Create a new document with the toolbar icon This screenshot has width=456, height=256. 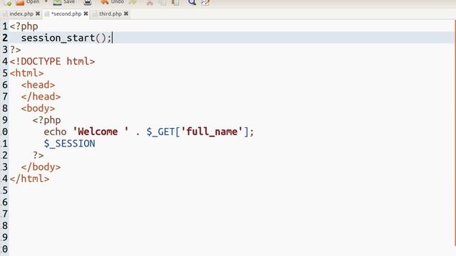8,3
